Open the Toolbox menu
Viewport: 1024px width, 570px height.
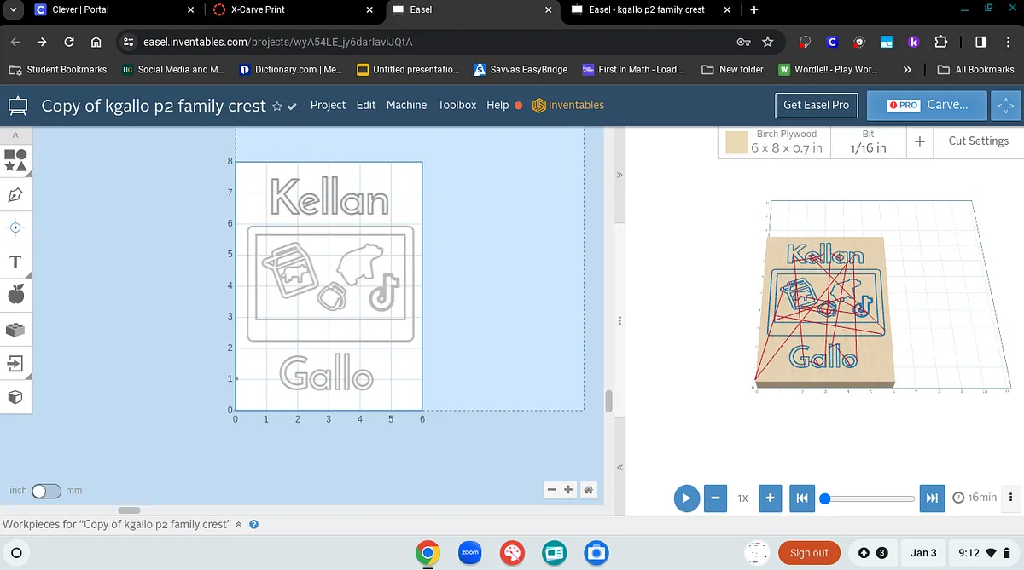tap(457, 105)
